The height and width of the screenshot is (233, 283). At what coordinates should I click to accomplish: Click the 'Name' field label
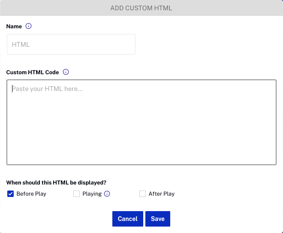click(x=14, y=26)
